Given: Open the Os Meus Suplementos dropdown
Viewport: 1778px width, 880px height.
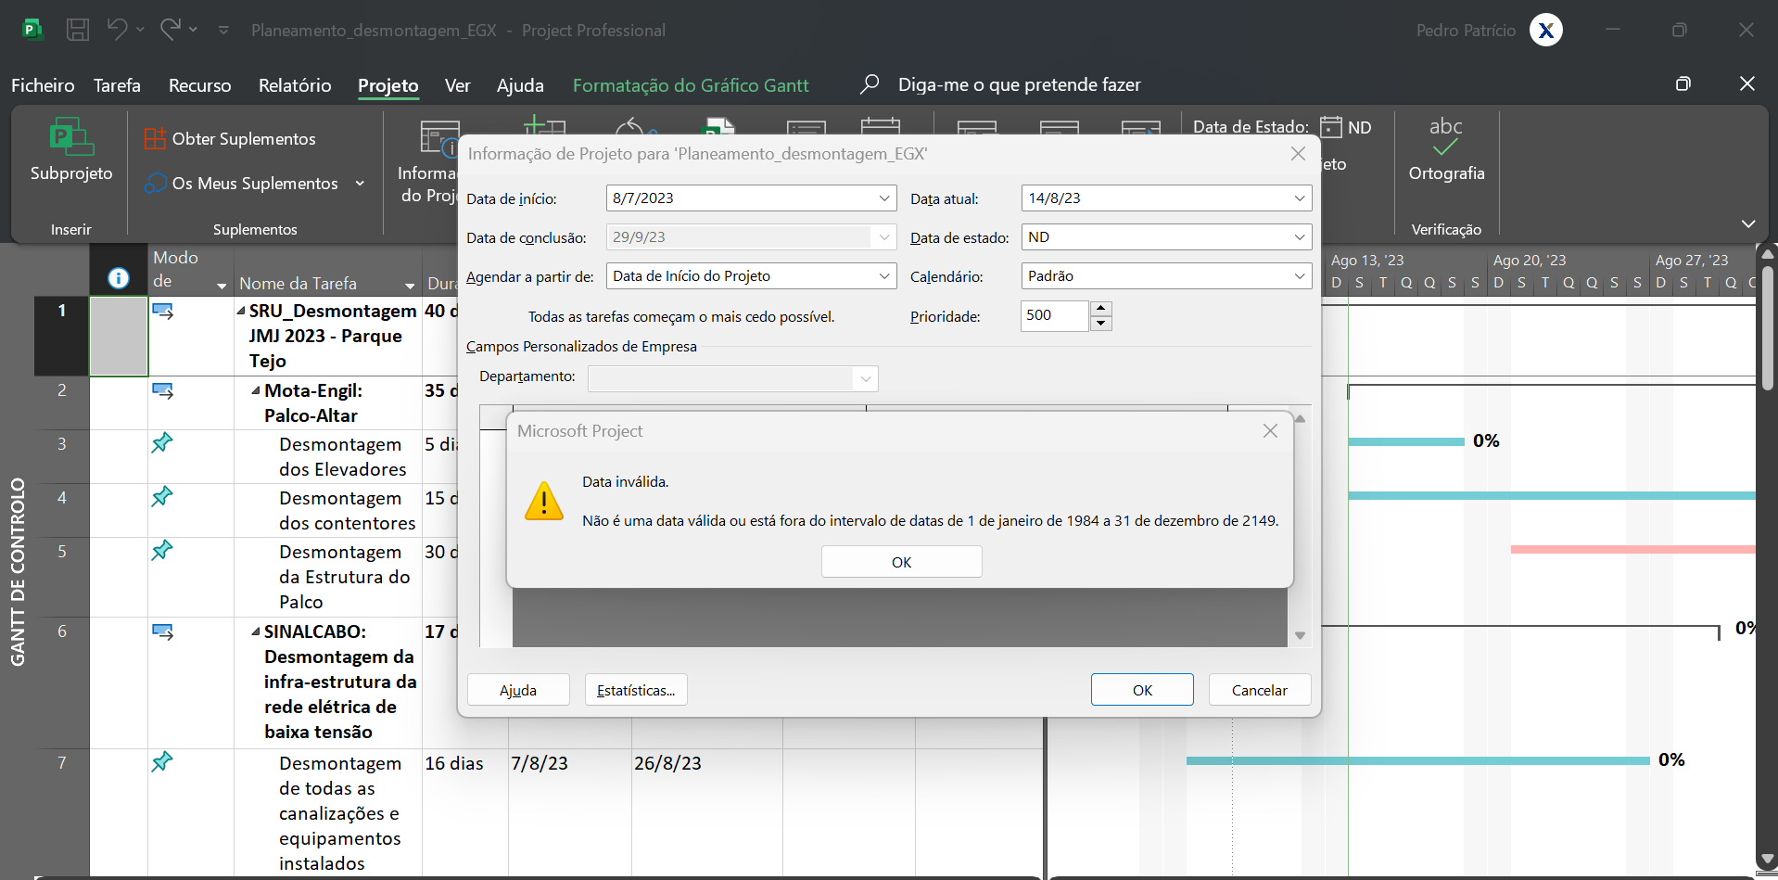Looking at the screenshot, I should (361, 184).
